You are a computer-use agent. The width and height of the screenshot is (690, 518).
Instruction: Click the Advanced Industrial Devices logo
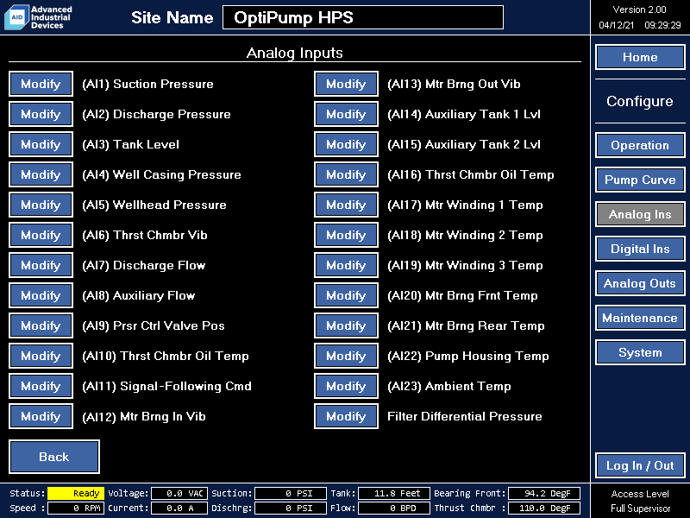point(38,17)
